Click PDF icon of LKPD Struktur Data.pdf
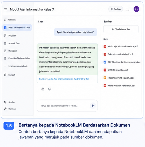 105,70
